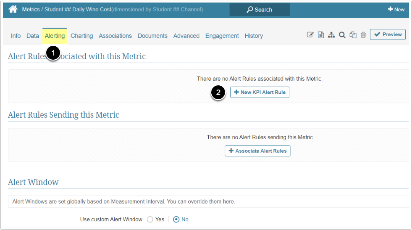Screen dimensions: 412x230
Task: Select the Alerting tab
Action: (x=55, y=36)
